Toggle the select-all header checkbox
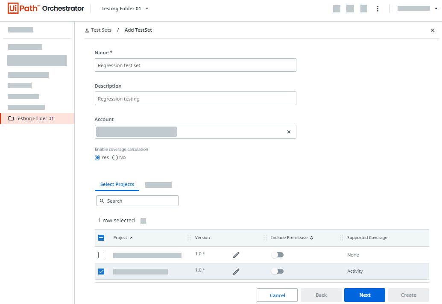The image size is (442, 304). coord(101,238)
